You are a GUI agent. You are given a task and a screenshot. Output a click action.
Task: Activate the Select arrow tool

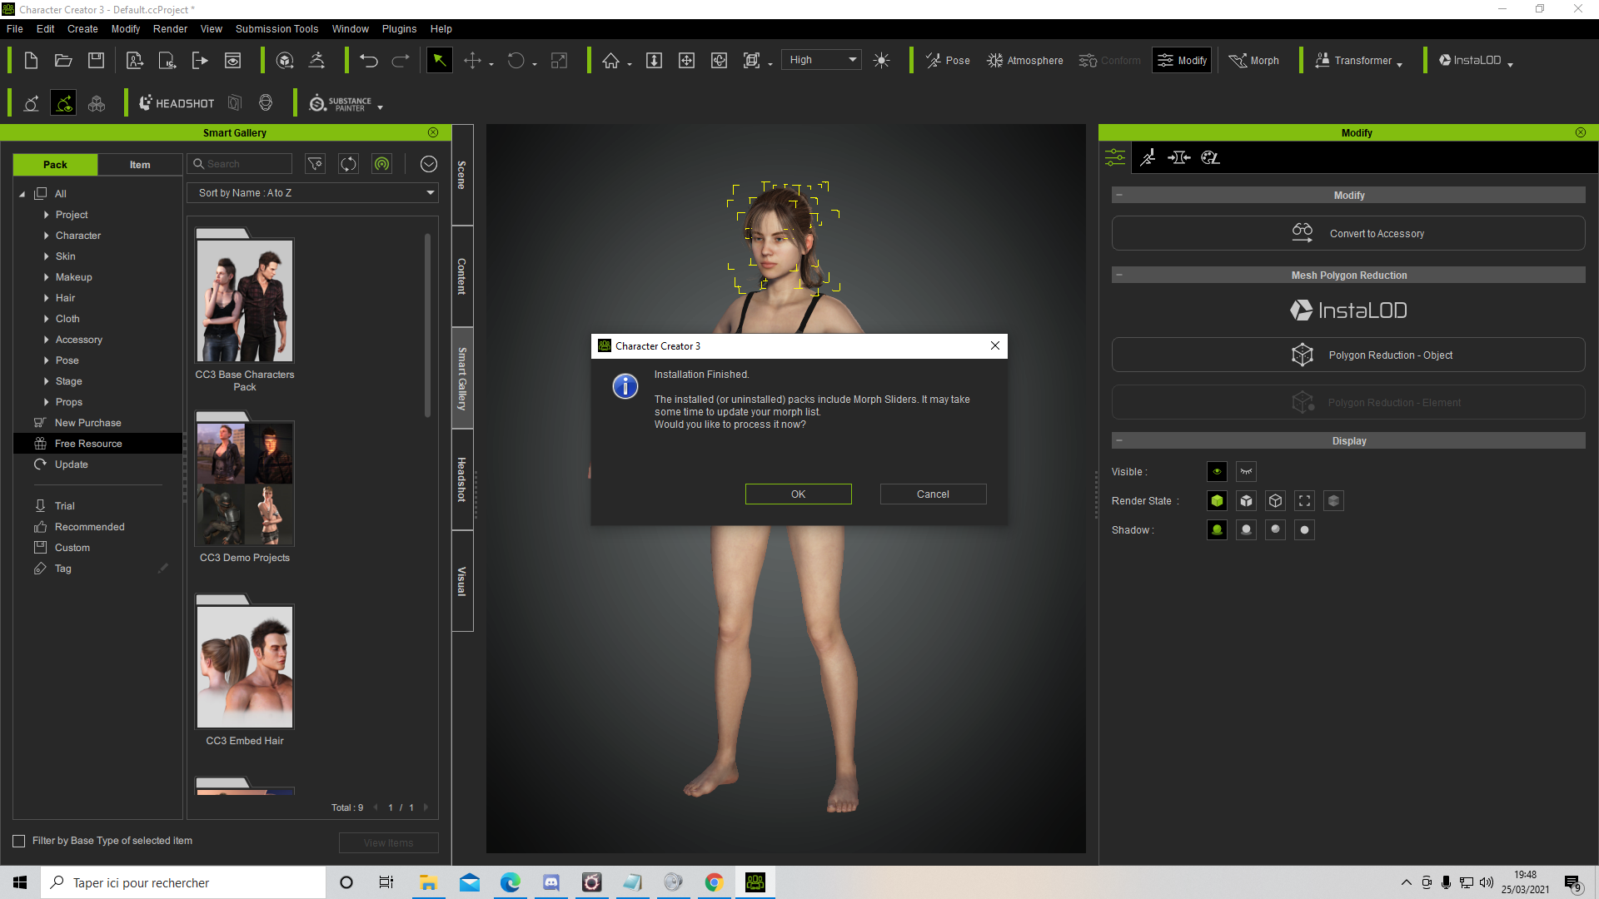[x=439, y=61]
